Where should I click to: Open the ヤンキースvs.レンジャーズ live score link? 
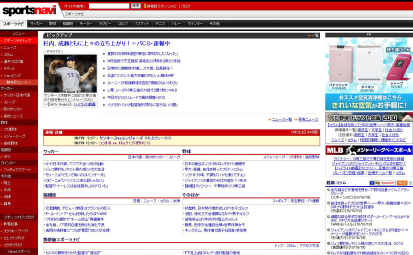click(x=121, y=138)
